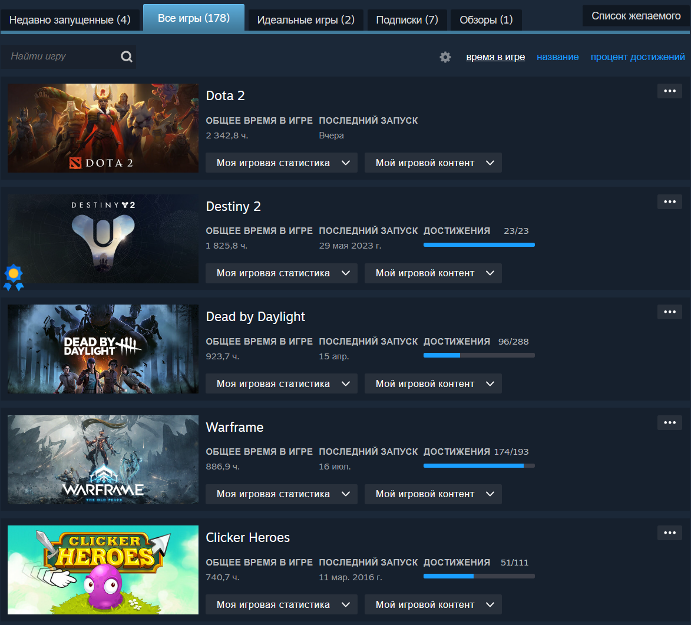Switch to the 'Обзоры (1)' tab
The height and width of the screenshot is (625, 691).
point(486,20)
